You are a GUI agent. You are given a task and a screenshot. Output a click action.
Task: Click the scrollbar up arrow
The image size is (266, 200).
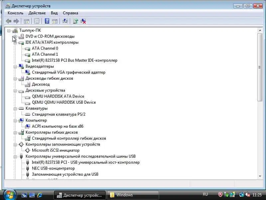pyautogui.click(x=260, y=31)
